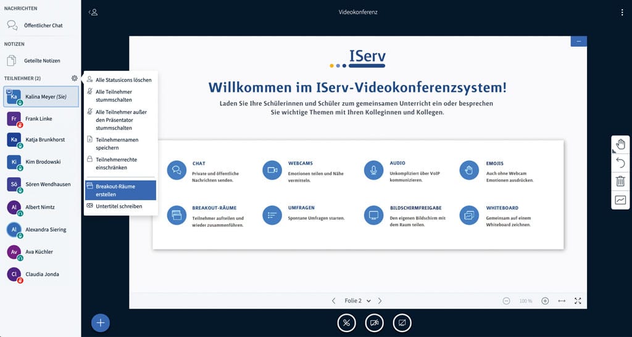Delete all annotations with trash icon

[620, 181]
